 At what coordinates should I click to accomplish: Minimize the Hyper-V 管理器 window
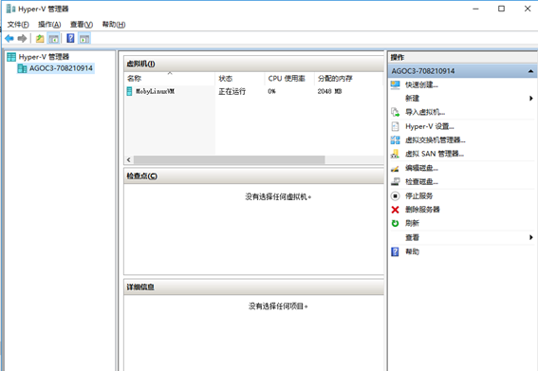[x=475, y=9]
